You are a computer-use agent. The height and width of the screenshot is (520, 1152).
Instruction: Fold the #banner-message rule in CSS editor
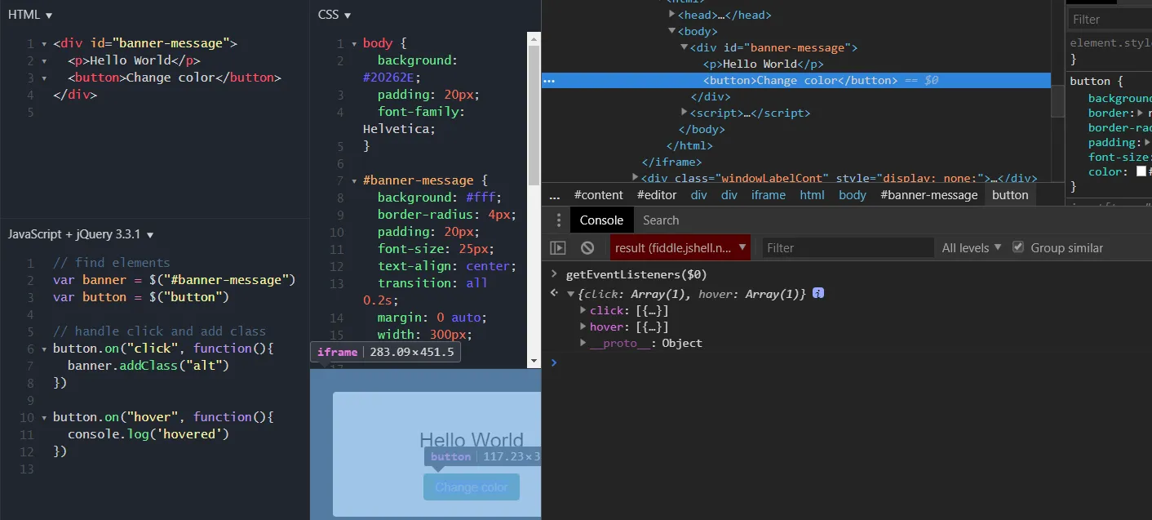point(354,181)
